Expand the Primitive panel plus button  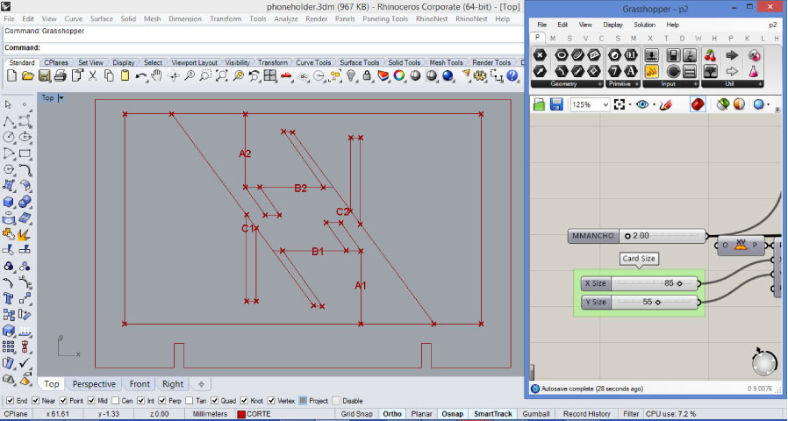tap(637, 84)
